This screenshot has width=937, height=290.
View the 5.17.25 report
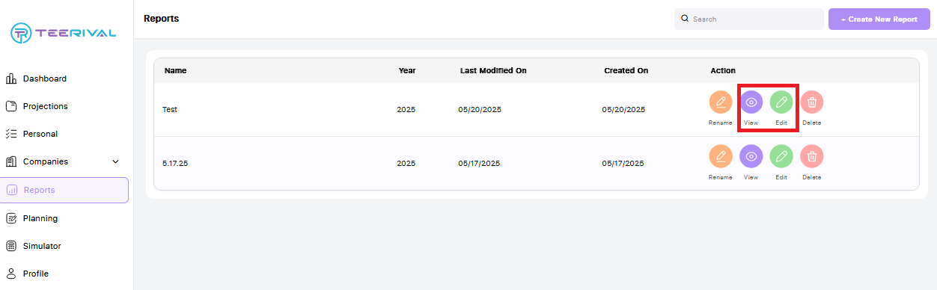(751, 156)
